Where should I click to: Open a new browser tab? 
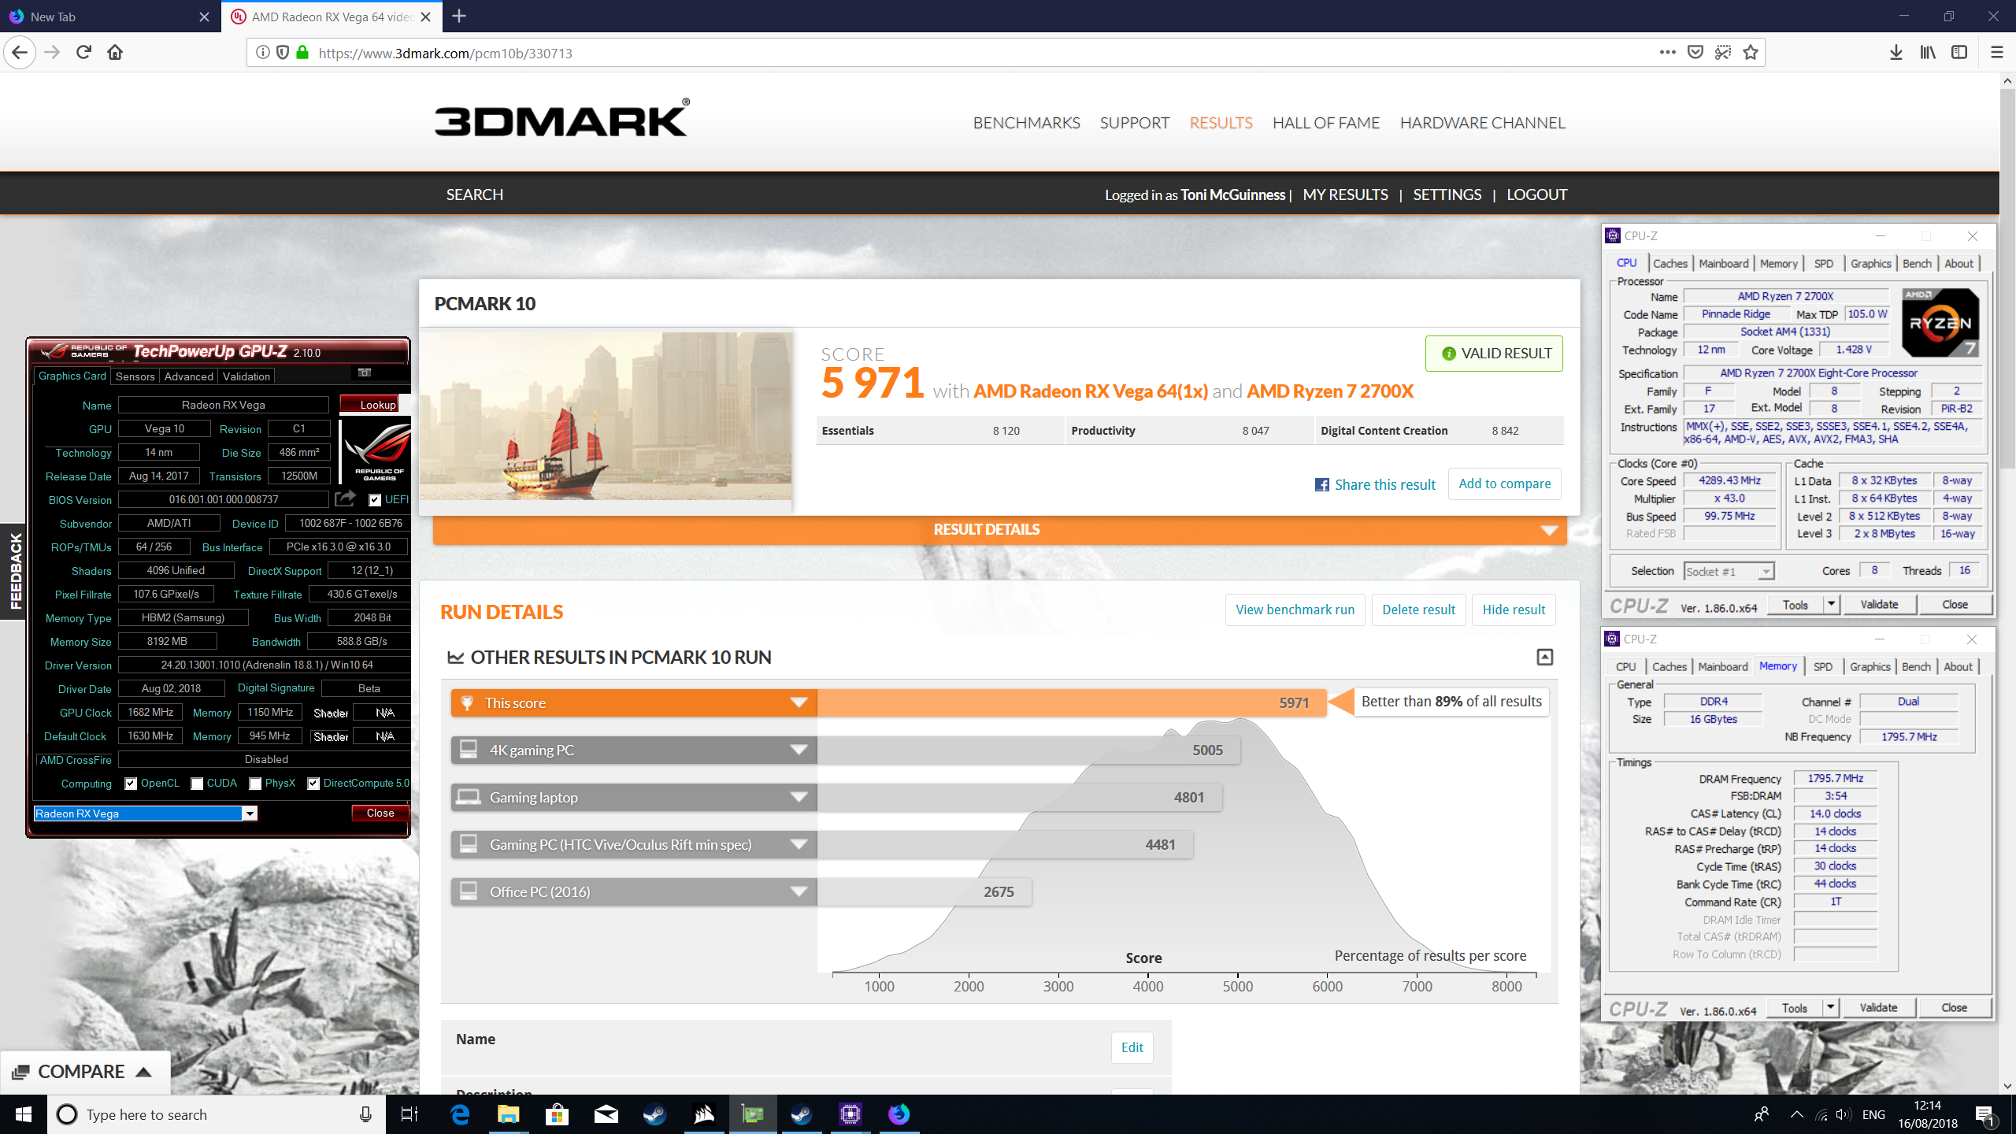tap(459, 16)
